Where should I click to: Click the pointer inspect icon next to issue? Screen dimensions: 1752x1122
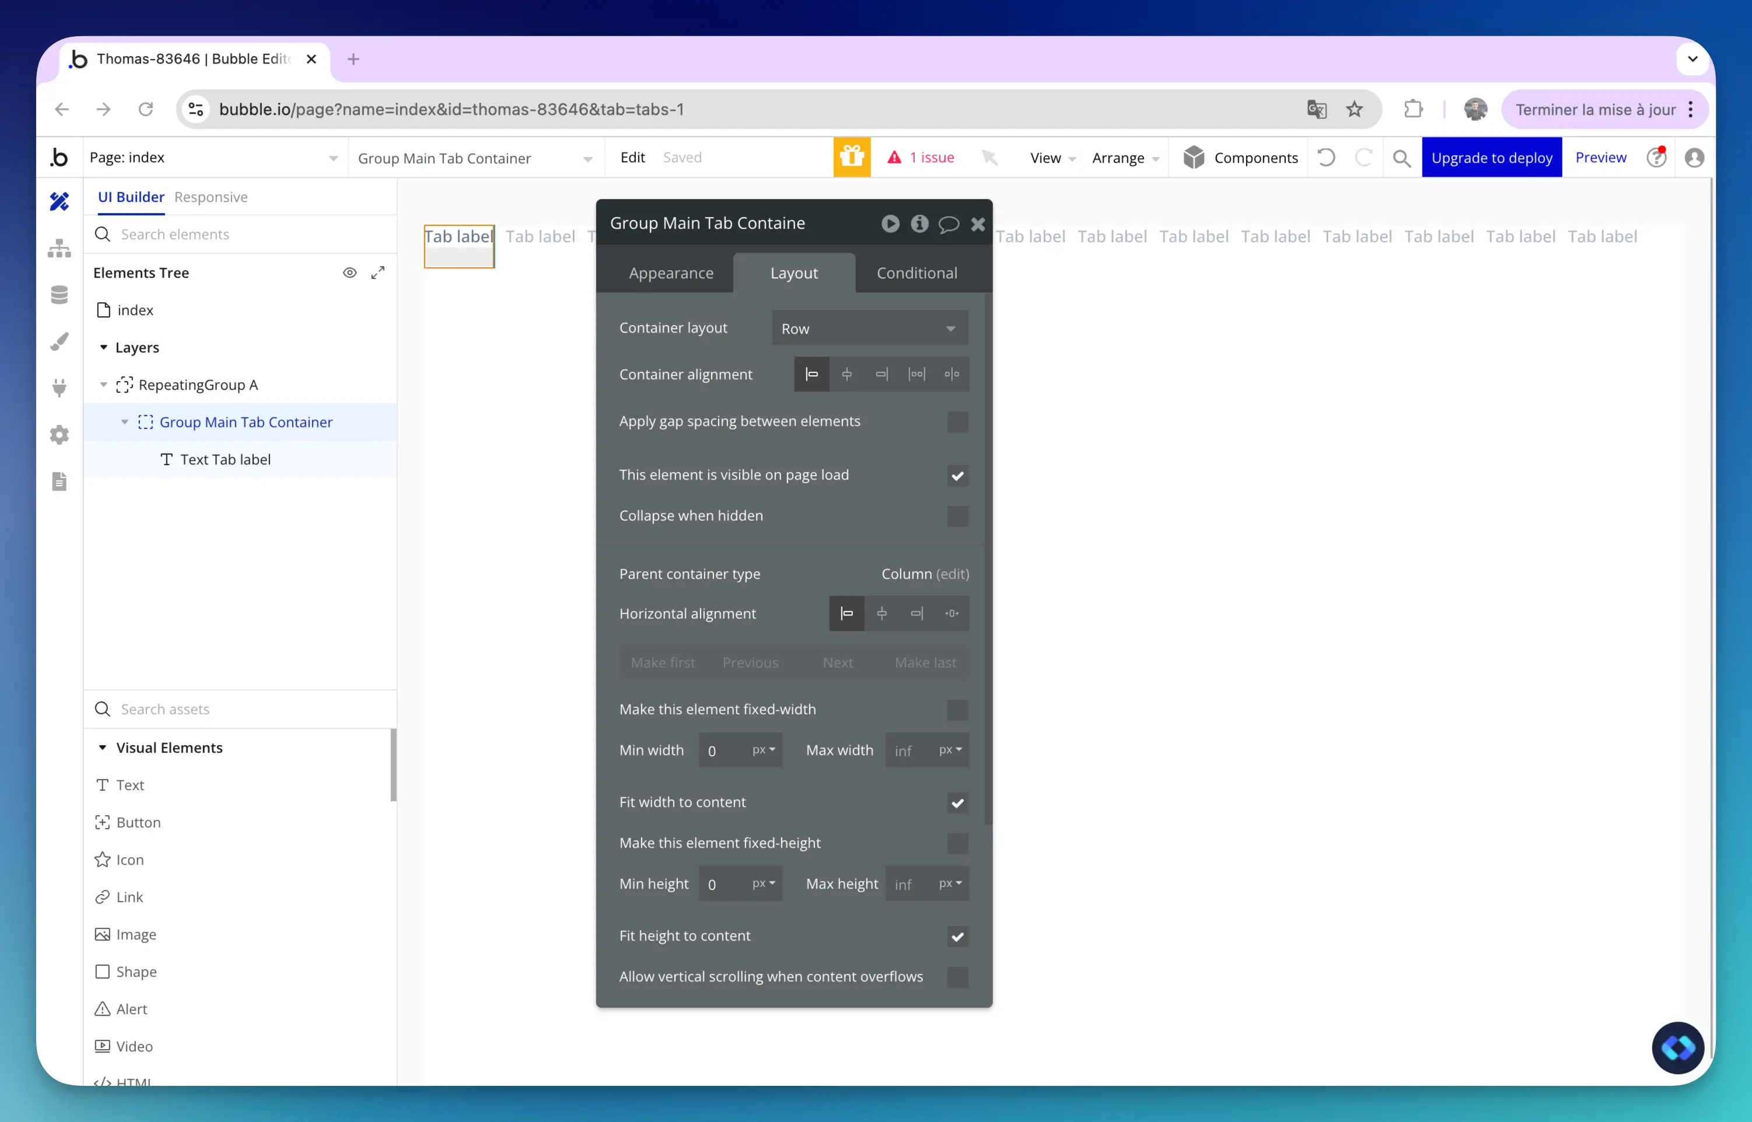tap(989, 158)
